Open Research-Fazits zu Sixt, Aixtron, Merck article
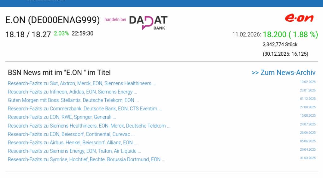The height and width of the screenshot is (178, 323). click(x=82, y=84)
